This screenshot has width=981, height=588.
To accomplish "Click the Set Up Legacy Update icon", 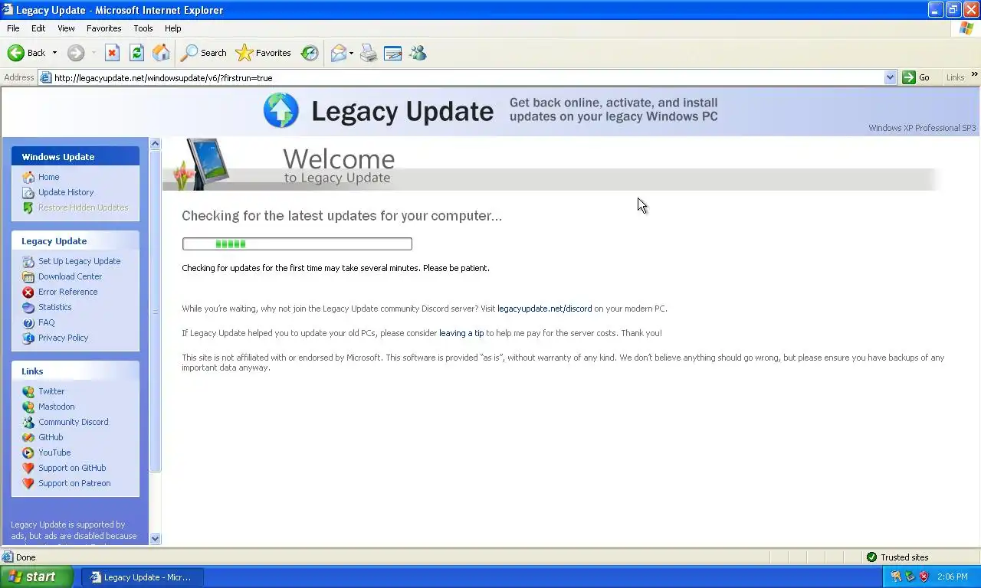I will (x=28, y=261).
